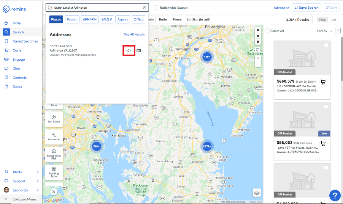Check Select All results
343x204 pixels.
click(267, 31)
